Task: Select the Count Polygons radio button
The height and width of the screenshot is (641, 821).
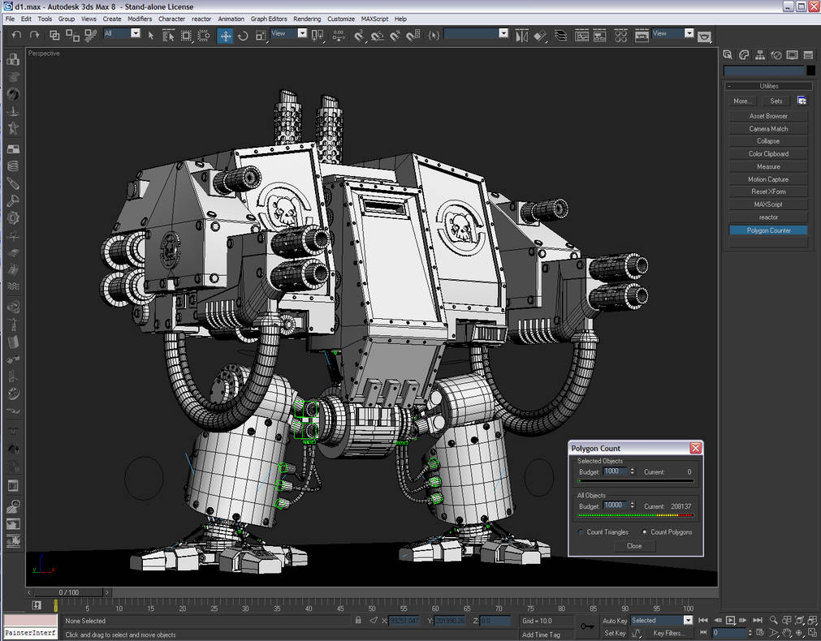Action: 644,531
